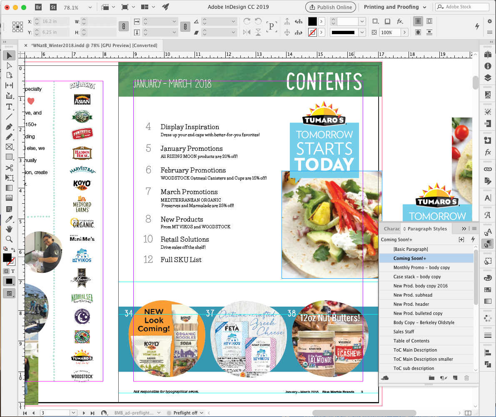Open Adobe Stock via St icon
The height and width of the screenshot is (417, 496).
pyautogui.click(x=53, y=7)
